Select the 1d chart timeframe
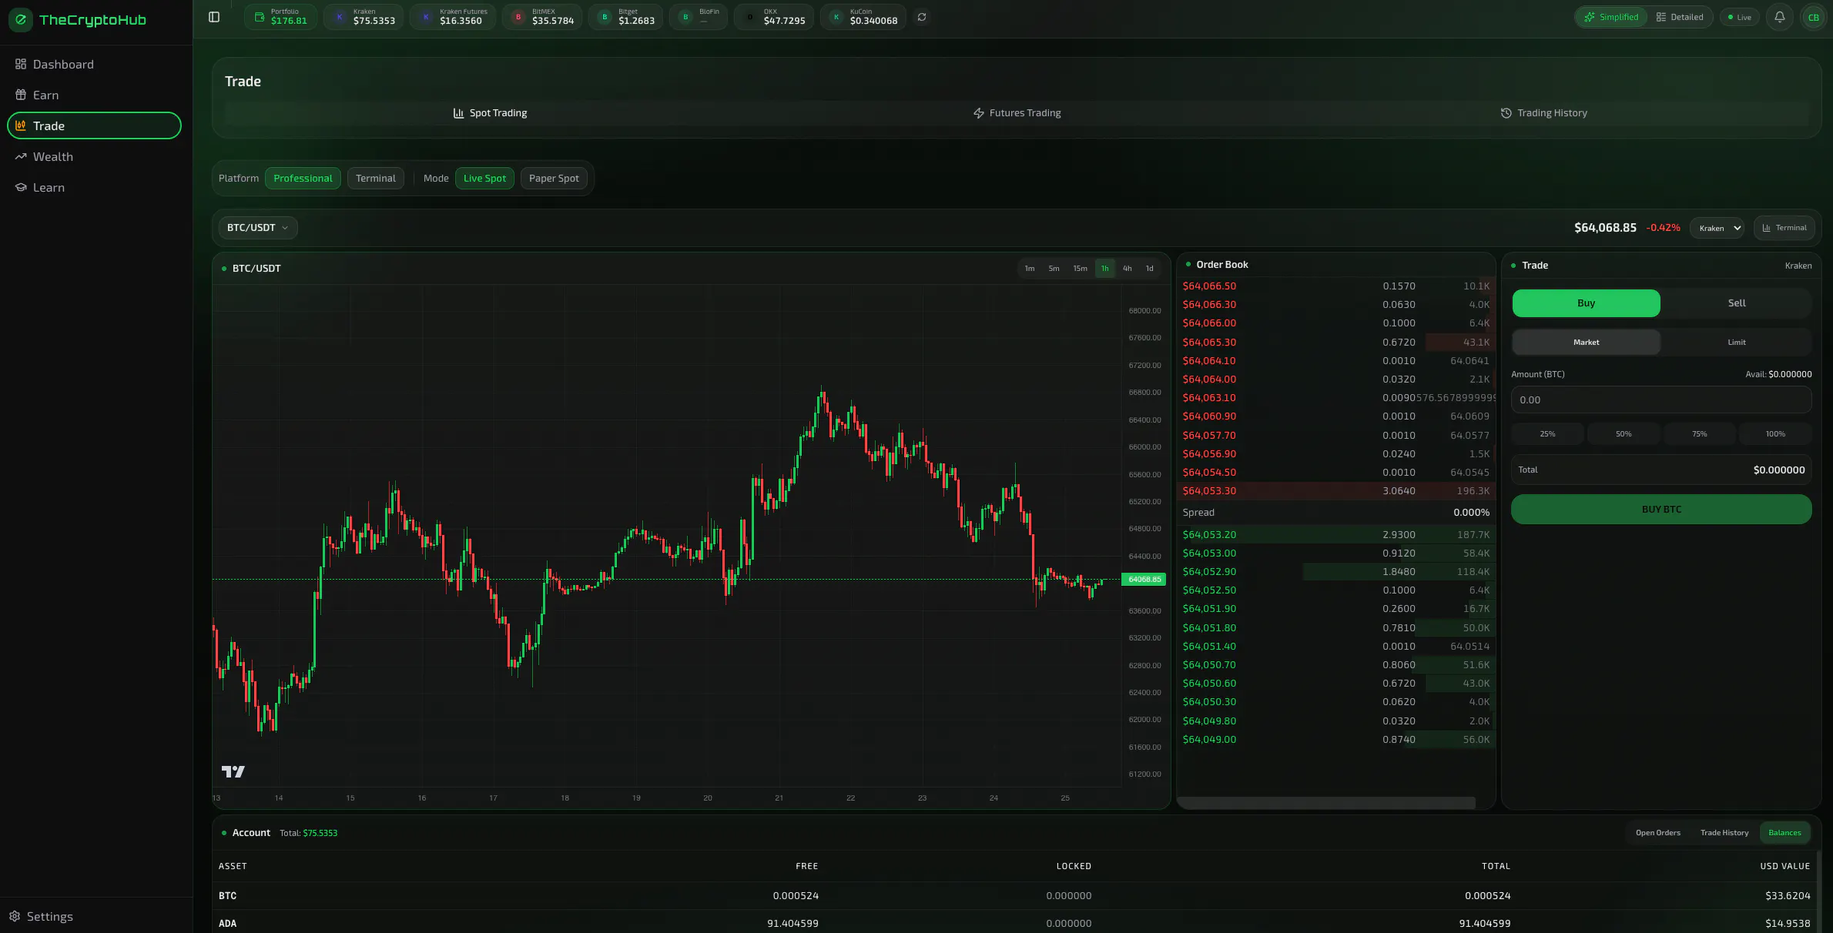The image size is (1833, 933). coord(1149,269)
